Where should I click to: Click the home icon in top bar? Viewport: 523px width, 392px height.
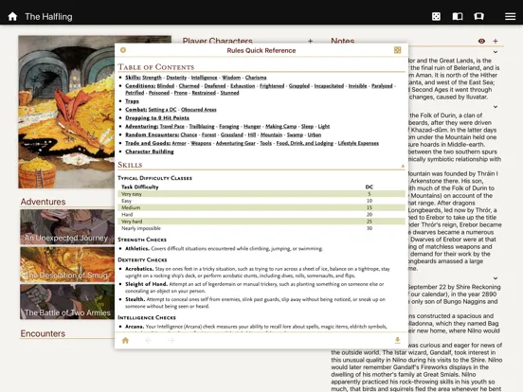coord(12,16)
